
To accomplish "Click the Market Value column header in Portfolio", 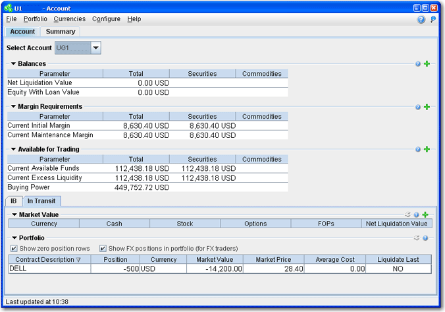I will tap(215, 259).
